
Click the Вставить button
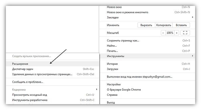tap(181, 25)
